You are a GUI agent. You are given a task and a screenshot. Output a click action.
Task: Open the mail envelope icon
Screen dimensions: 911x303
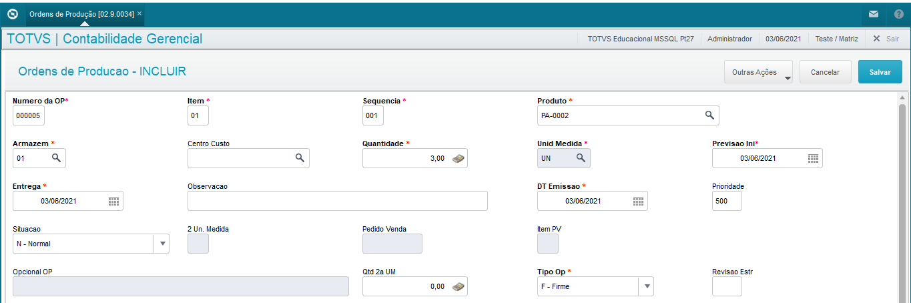pos(873,13)
